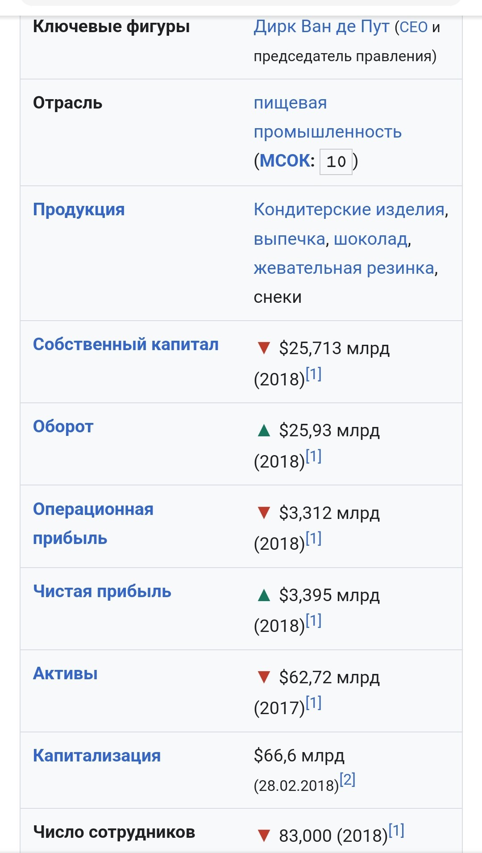Click the Активы label link
Viewport: 482px width, 853px height.
[x=65, y=673]
